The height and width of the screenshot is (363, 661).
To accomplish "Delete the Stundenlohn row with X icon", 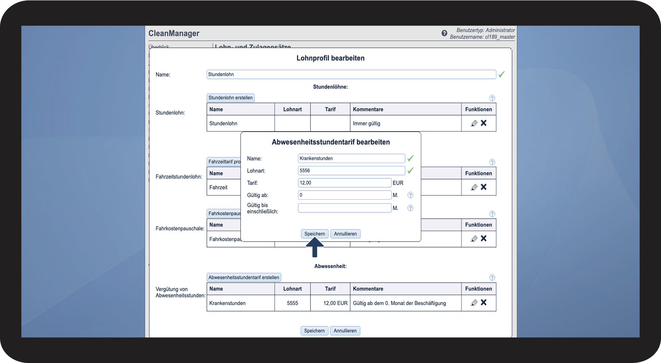I will (x=484, y=123).
